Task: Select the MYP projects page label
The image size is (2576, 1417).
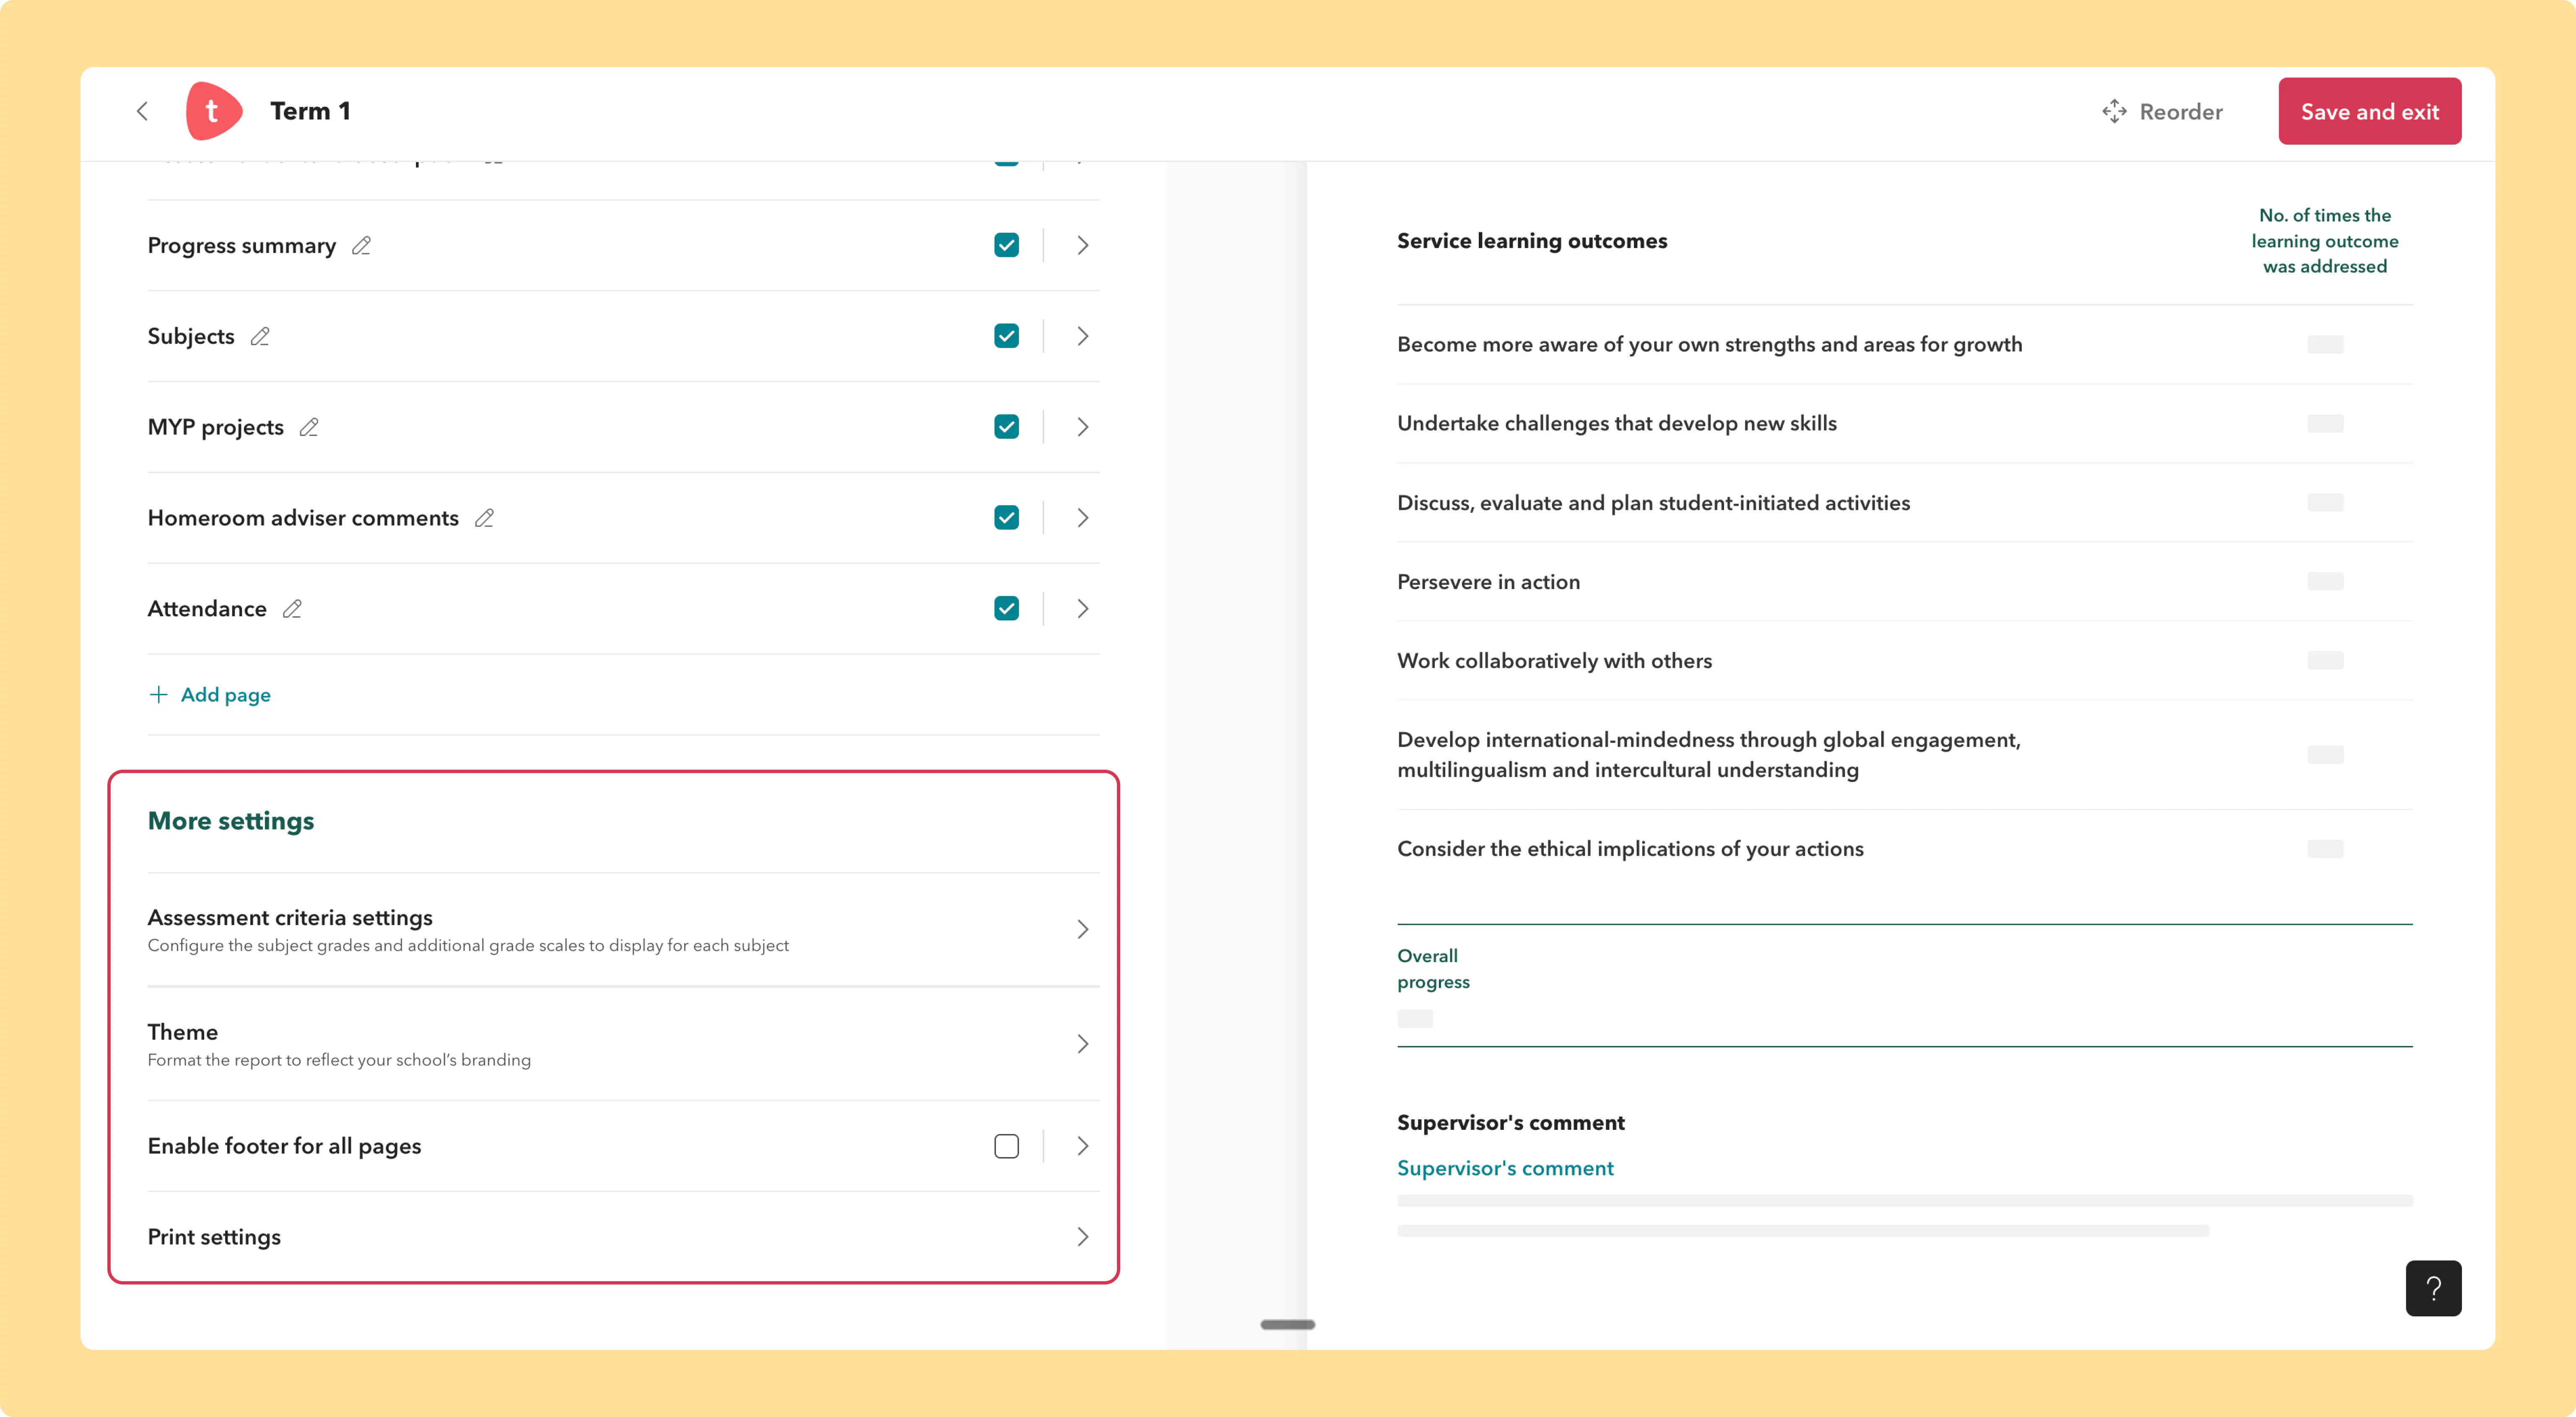Action: (x=216, y=427)
